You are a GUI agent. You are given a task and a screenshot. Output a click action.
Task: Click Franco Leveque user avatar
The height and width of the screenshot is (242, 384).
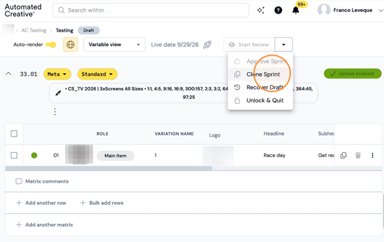coord(324,10)
